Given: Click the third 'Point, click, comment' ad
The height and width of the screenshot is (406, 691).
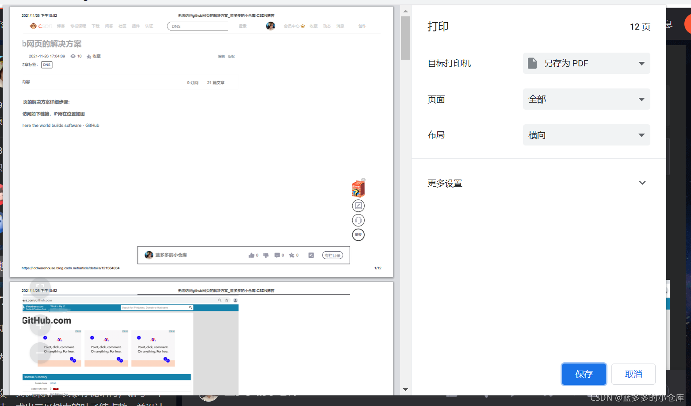Looking at the screenshot, I should click(153, 348).
